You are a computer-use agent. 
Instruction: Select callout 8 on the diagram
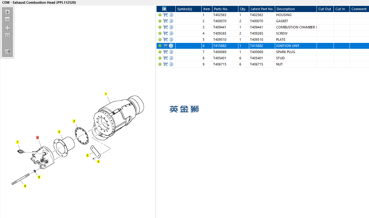(x=25, y=186)
